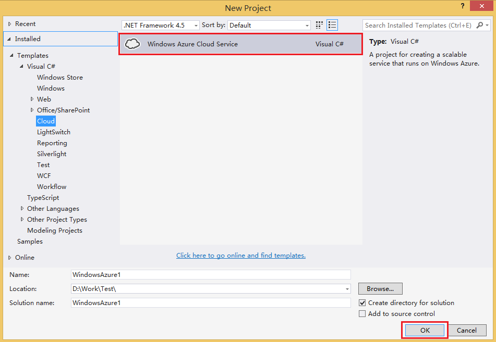Image resolution: width=496 pixels, height=342 pixels.
Task: Select the WCF category
Action: click(x=44, y=176)
